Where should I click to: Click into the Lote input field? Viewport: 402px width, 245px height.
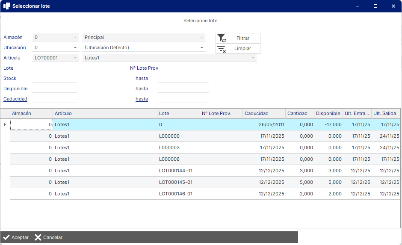click(80, 68)
